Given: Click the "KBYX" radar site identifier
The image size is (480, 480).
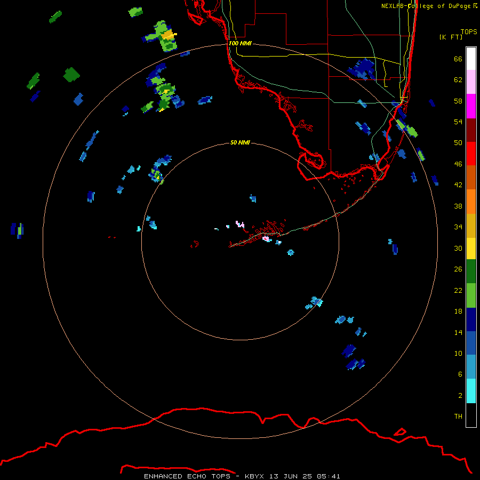Looking at the screenshot, I should click(x=254, y=476).
